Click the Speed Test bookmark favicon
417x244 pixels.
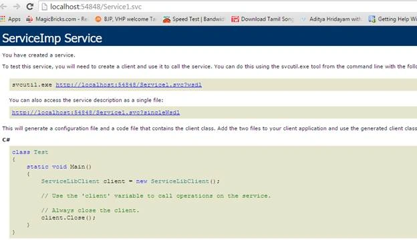click(x=166, y=19)
